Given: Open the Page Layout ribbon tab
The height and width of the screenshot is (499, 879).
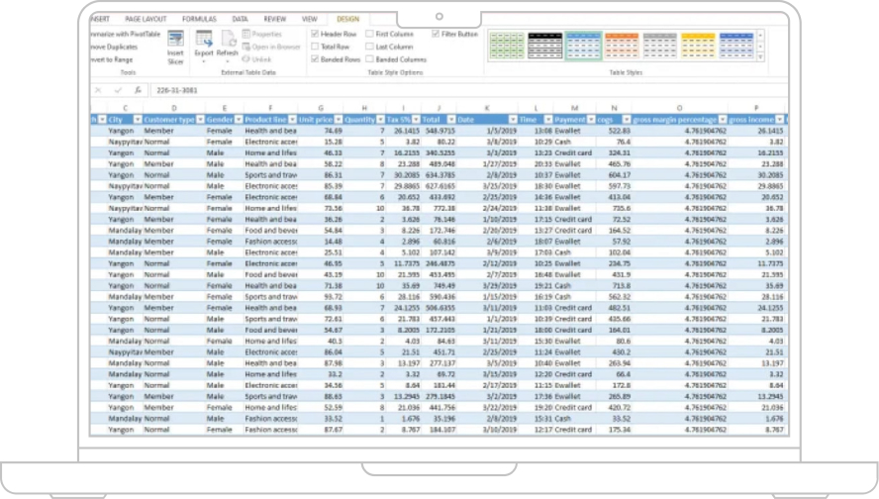Looking at the screenshot, I should pyautogui.click(x=146, y=19).
